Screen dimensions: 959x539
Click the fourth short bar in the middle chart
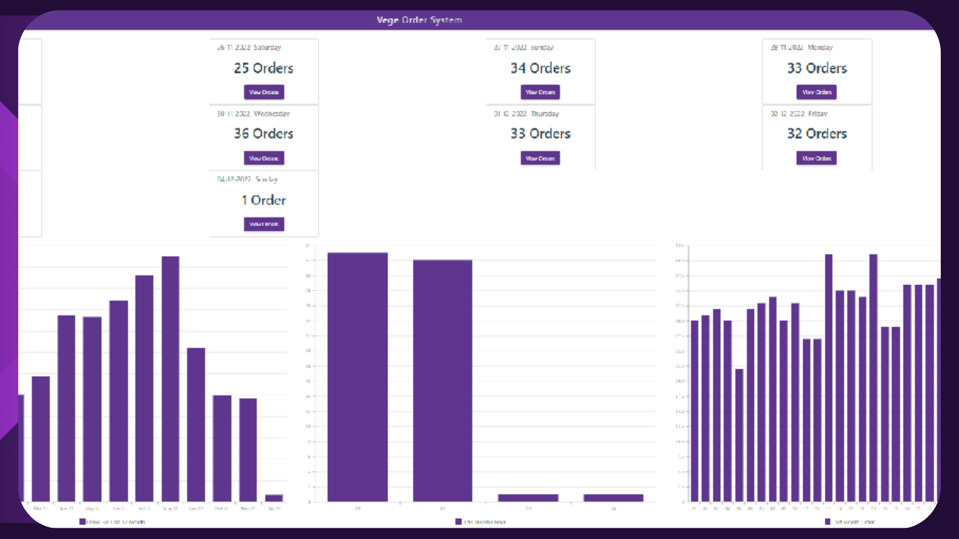coord(613,498)
